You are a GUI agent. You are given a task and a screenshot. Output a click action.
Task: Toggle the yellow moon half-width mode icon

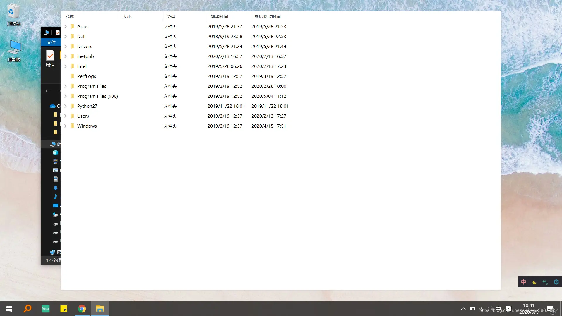click(534, 282)
